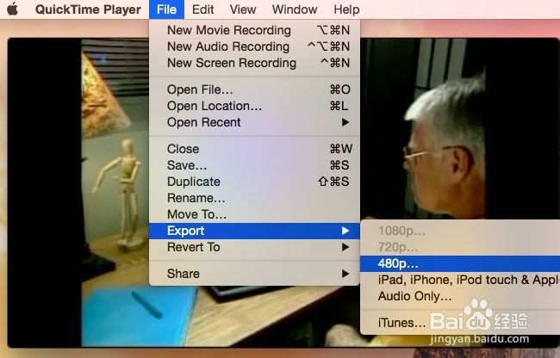Expand the Revert To submenu
The height and width of the screenshot is (358, 560).
(254, 247)
